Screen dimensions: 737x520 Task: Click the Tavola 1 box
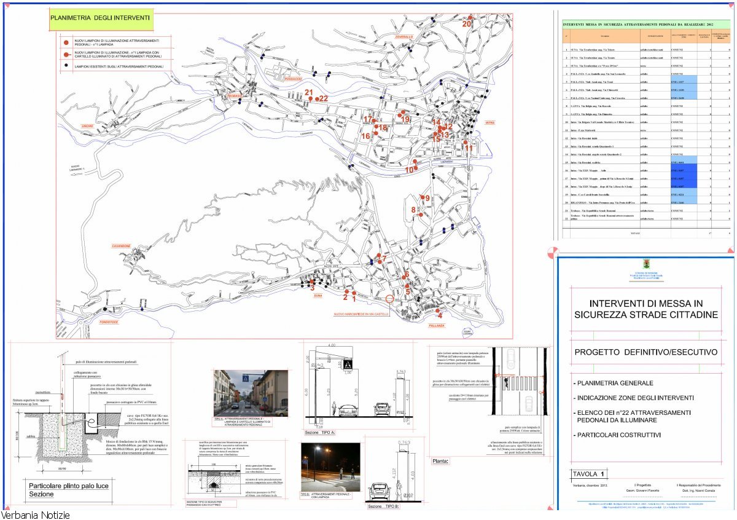587,474
